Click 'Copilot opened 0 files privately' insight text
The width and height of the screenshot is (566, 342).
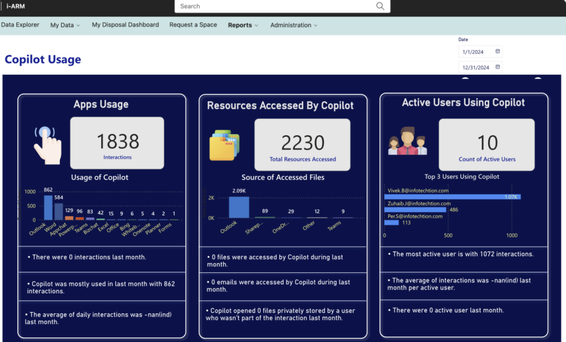[280, 314]
